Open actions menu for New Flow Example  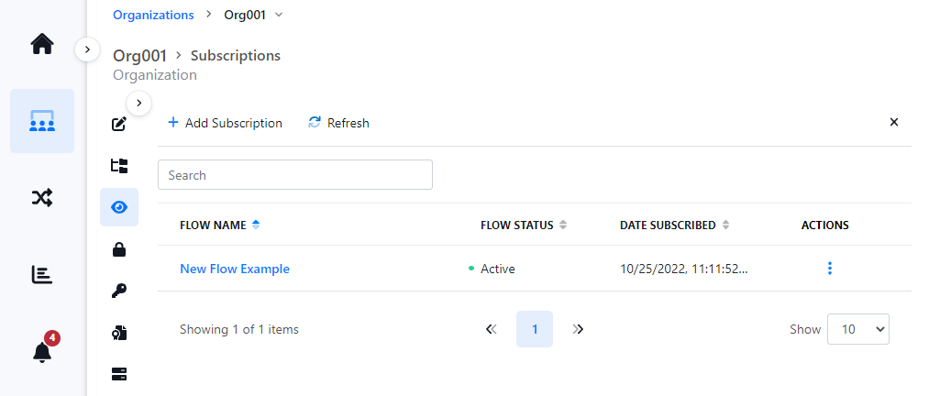tap(830, 269)
